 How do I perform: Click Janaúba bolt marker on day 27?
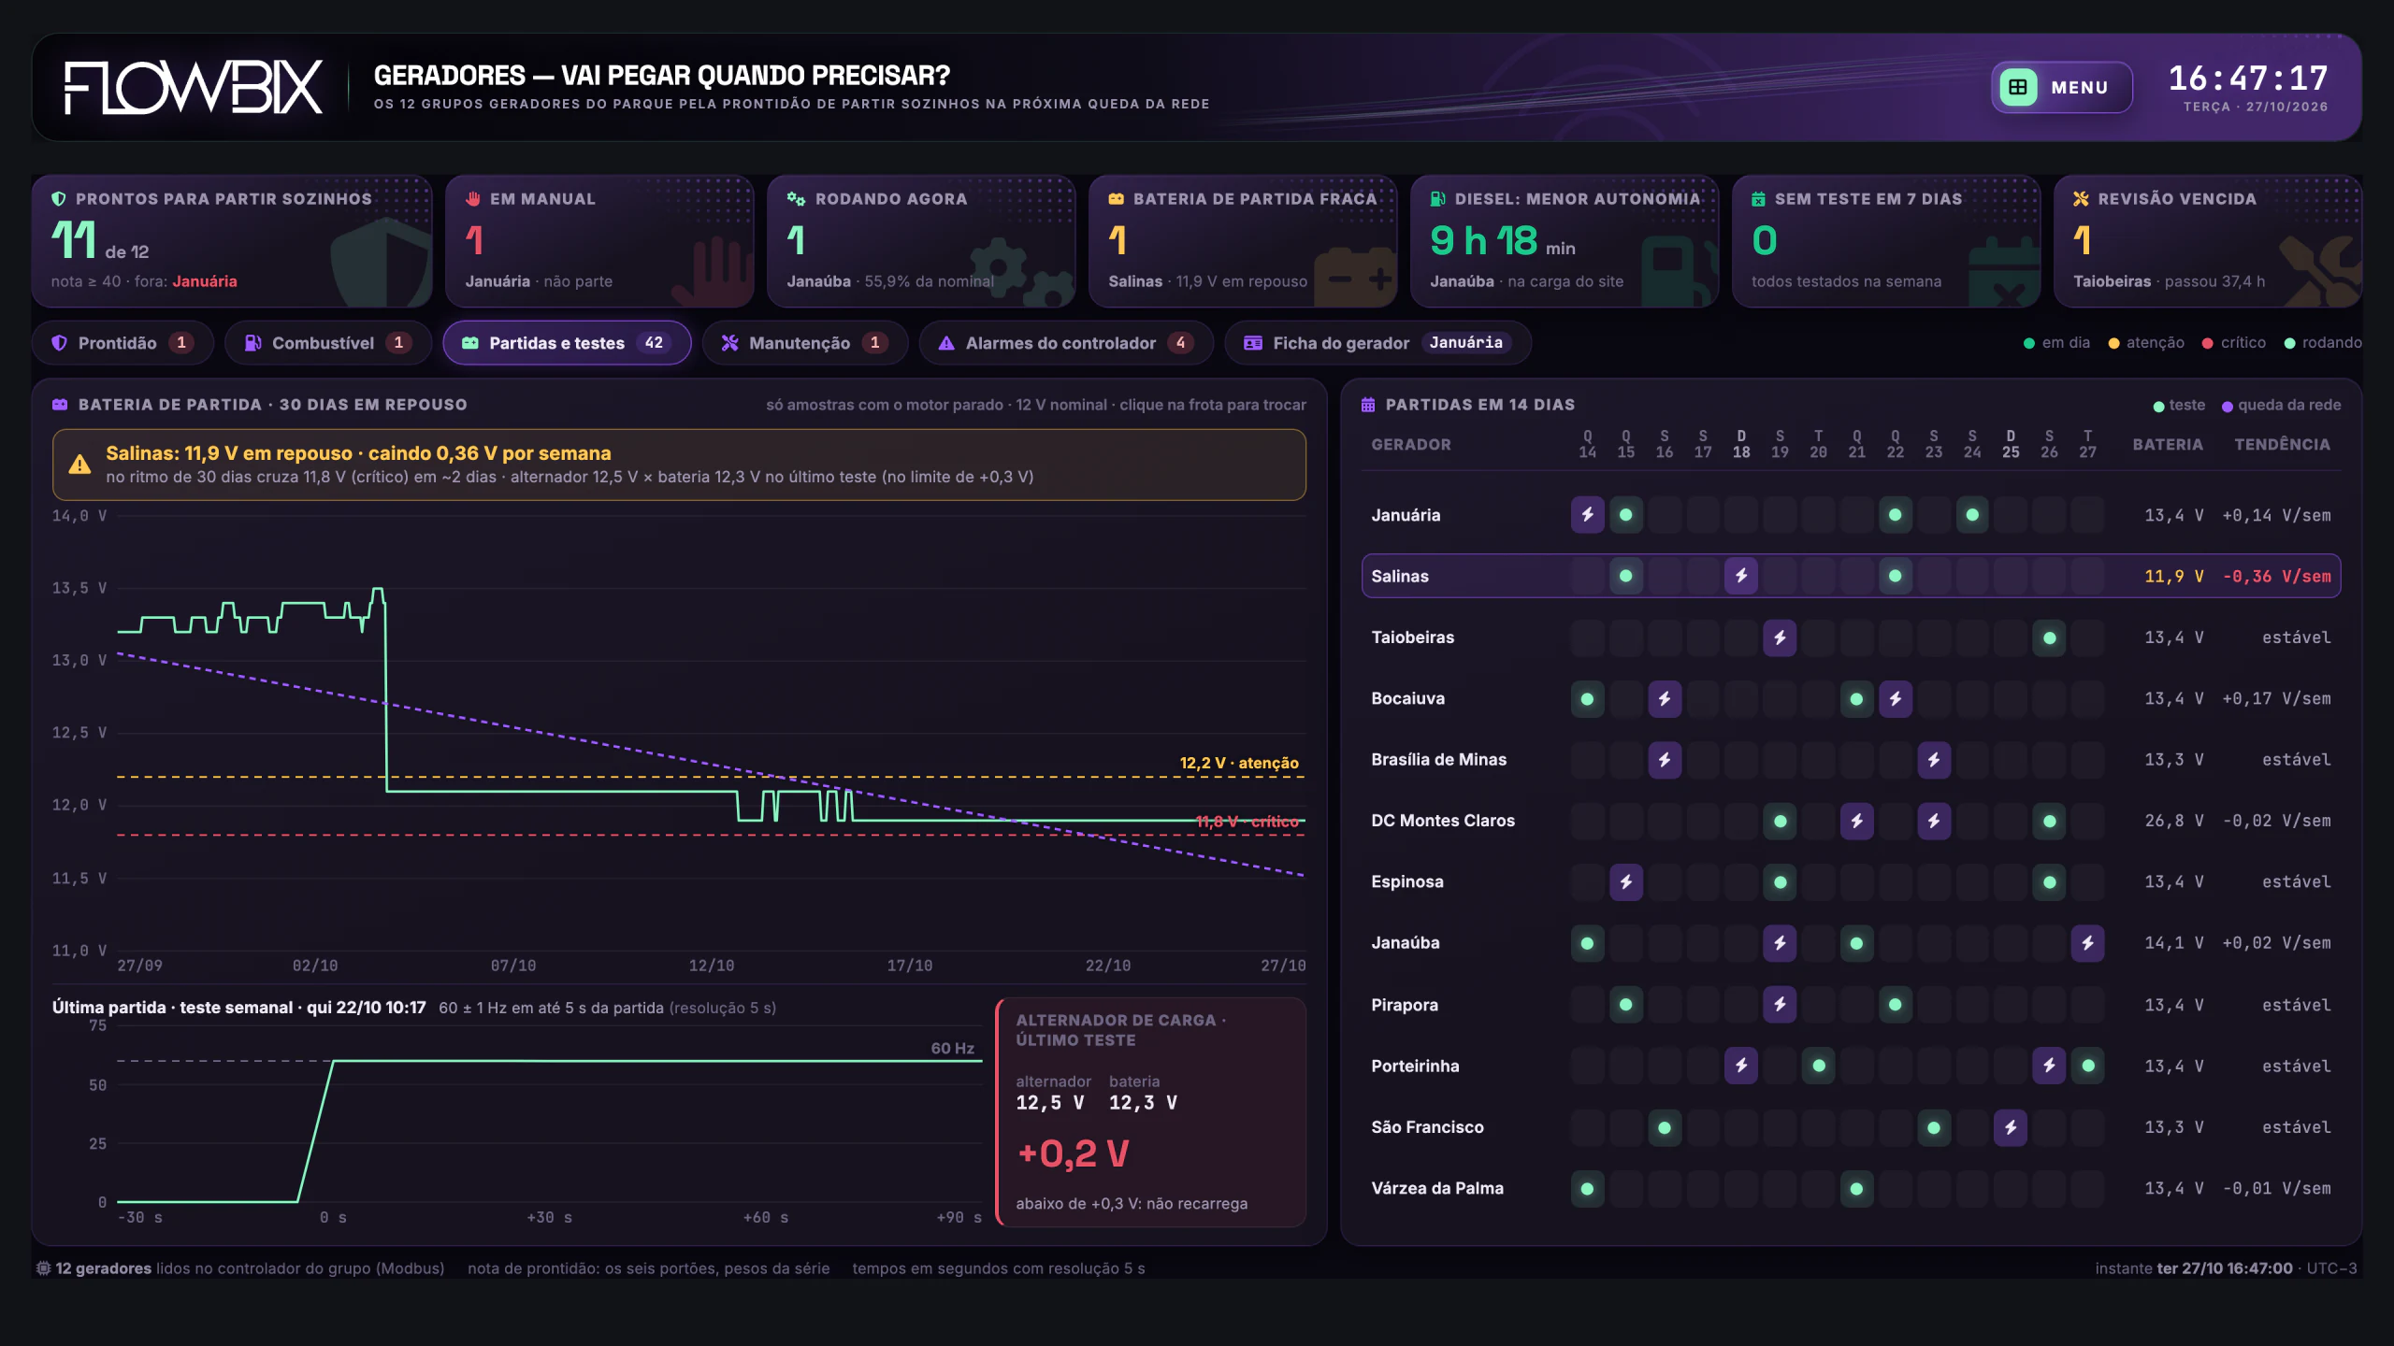[2087, 943]
